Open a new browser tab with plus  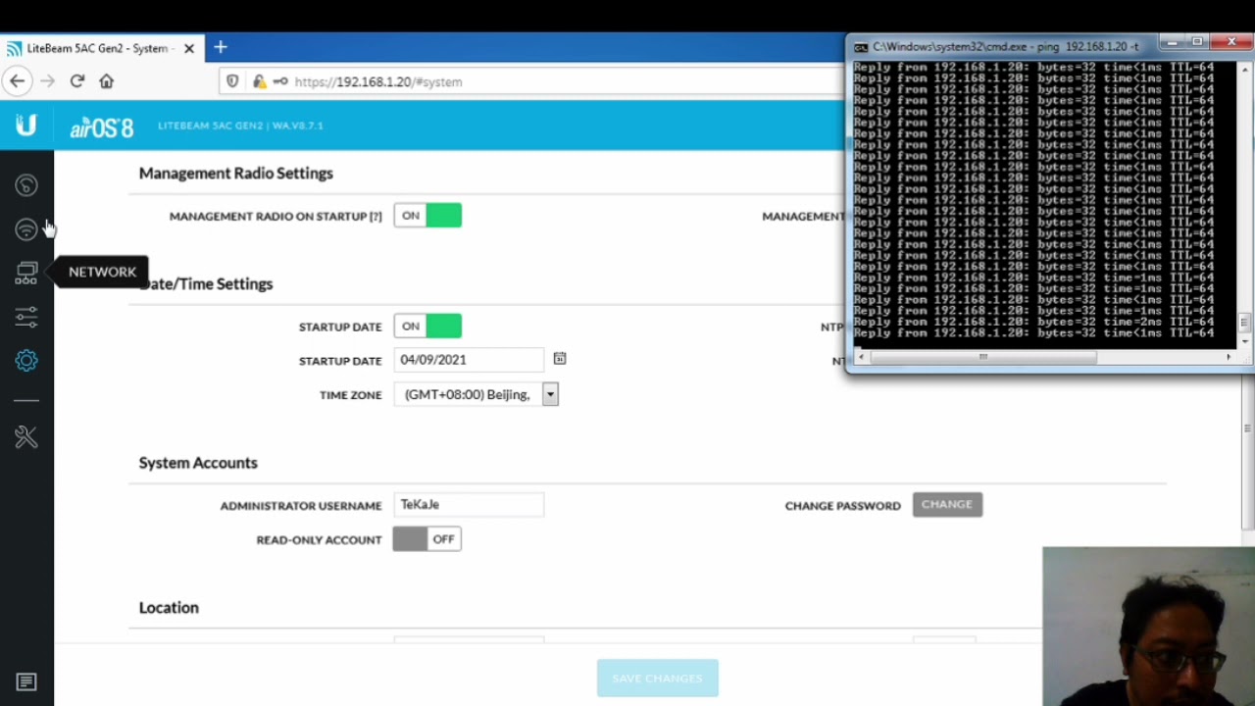(x=221, y=47)
